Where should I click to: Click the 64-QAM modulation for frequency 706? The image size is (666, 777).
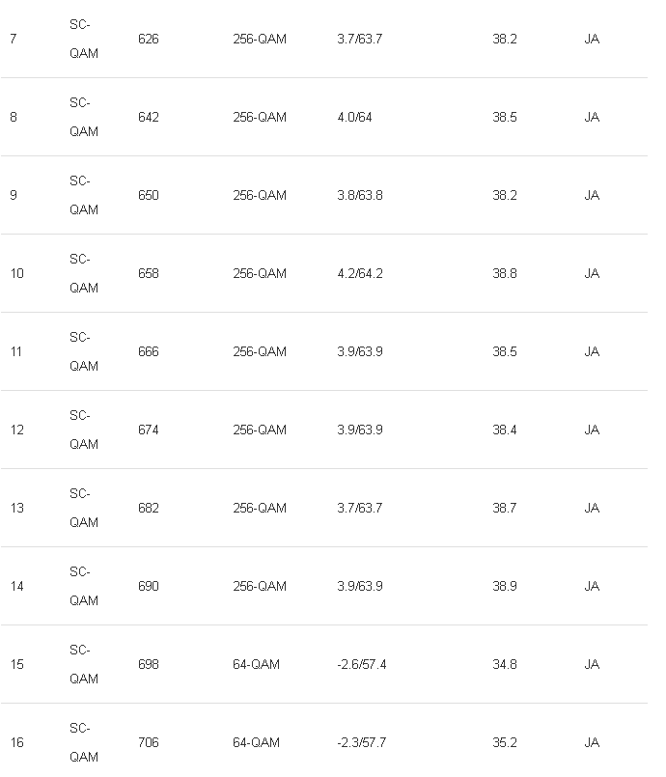pos(256,743)
